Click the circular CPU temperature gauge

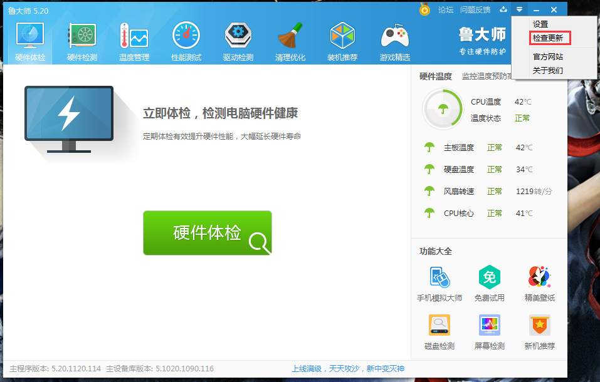coord(443,108)
